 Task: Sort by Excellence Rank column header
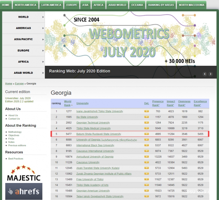200,103
